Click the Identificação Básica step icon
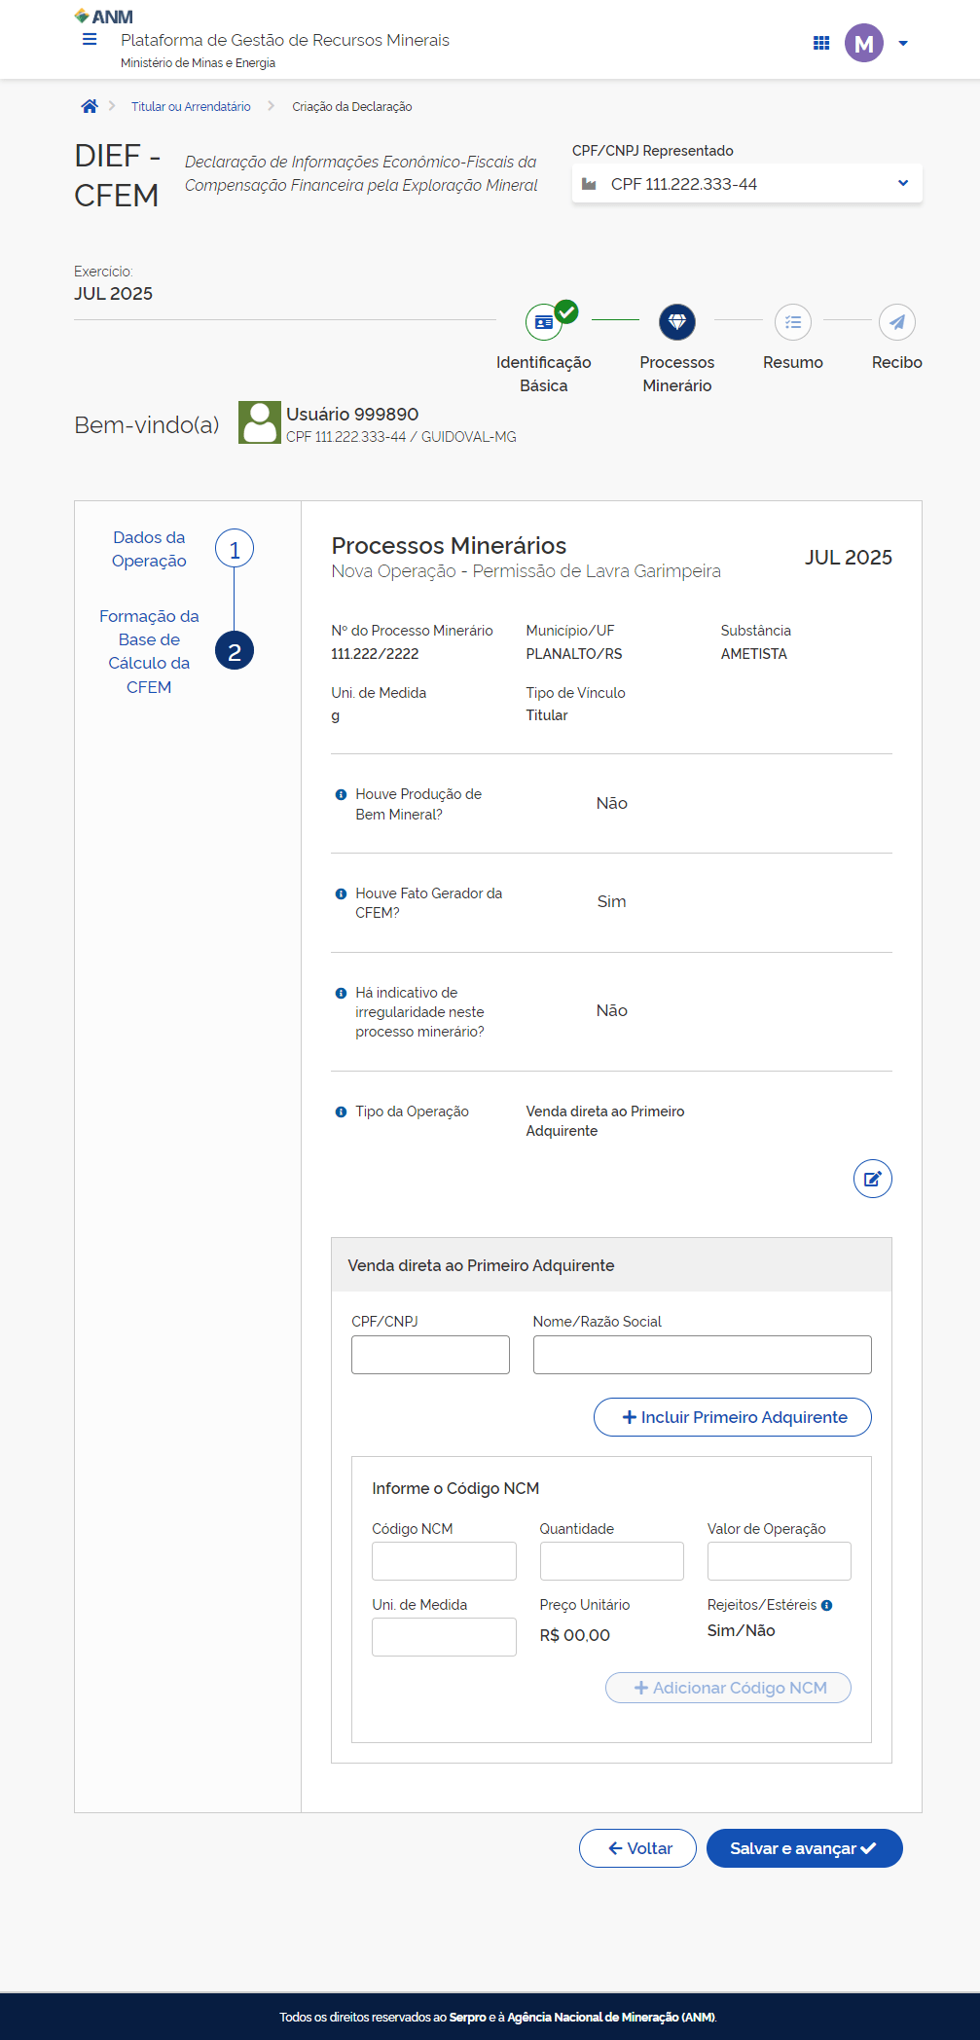This screenshot has width=980, height=2040. point(544,322)
